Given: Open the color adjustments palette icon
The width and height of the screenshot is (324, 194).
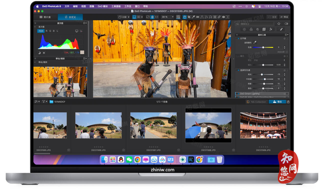Looking at the screenshot, I should (251, 29).
